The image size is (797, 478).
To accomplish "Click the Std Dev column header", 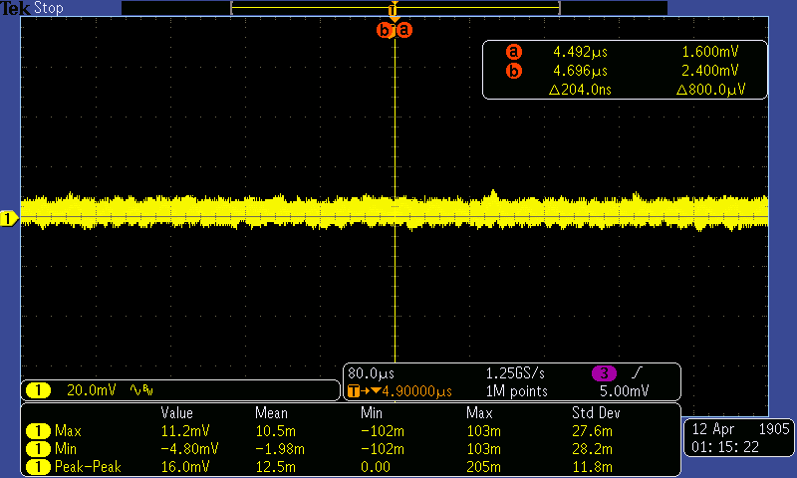I will (x=595, y=412).
